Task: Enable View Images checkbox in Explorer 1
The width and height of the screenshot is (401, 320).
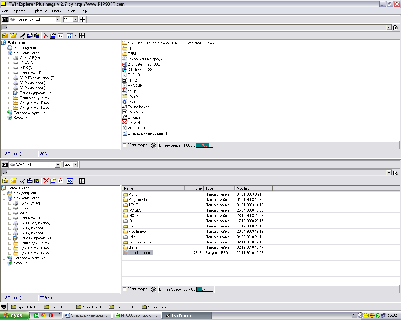Action: point(125,145)
